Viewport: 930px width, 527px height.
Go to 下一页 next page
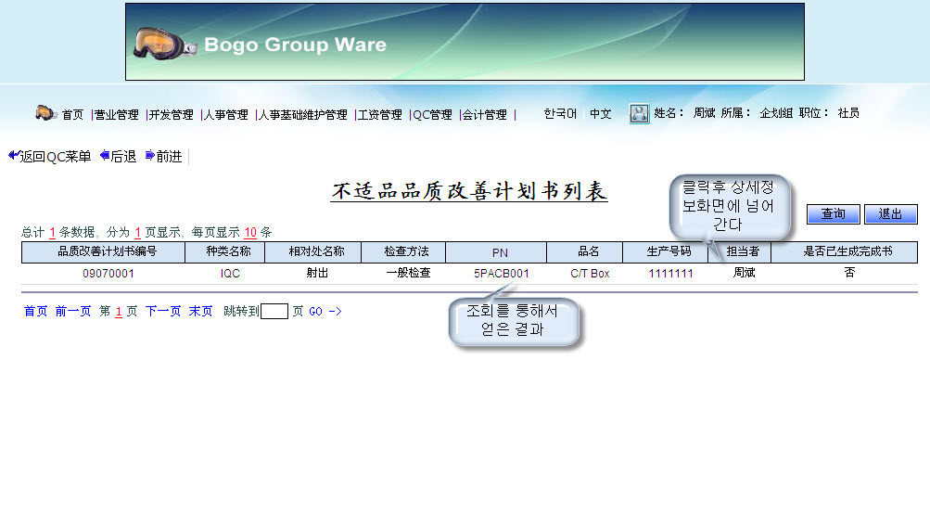click(x=163, y=312)
